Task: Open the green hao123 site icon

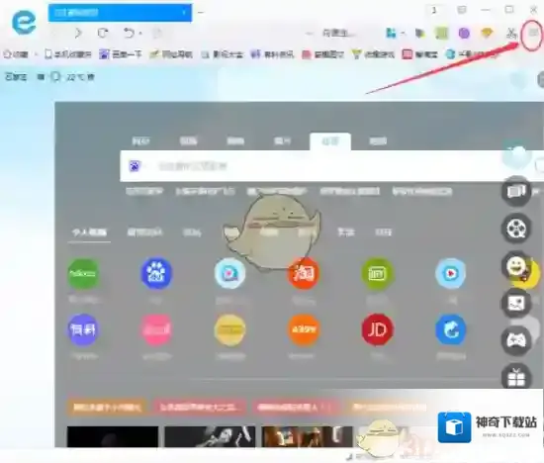Action: tap(83, 273)
